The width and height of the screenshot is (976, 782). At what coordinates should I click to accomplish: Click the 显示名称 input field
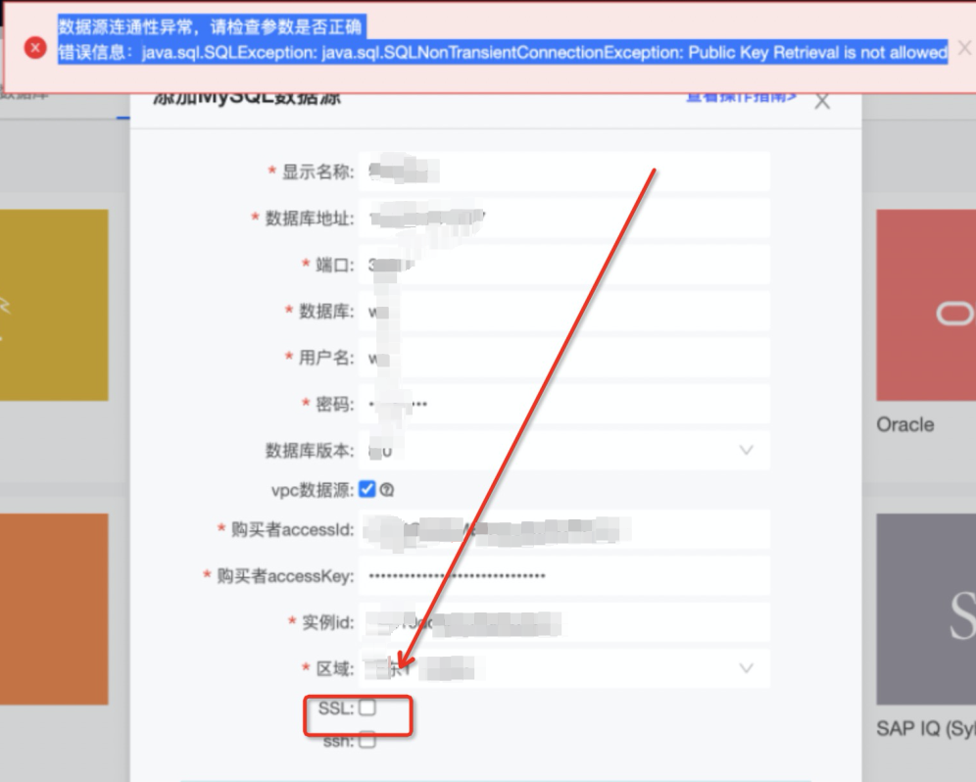(x=563, y=171)
